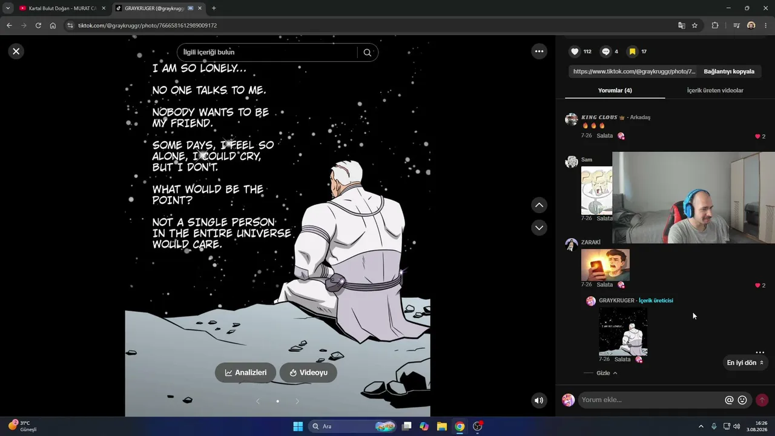Open the three-dot more options menu above the photo
Image resolution: width=775 pixels, height=436 pixels.
click(x=539, y=51)
